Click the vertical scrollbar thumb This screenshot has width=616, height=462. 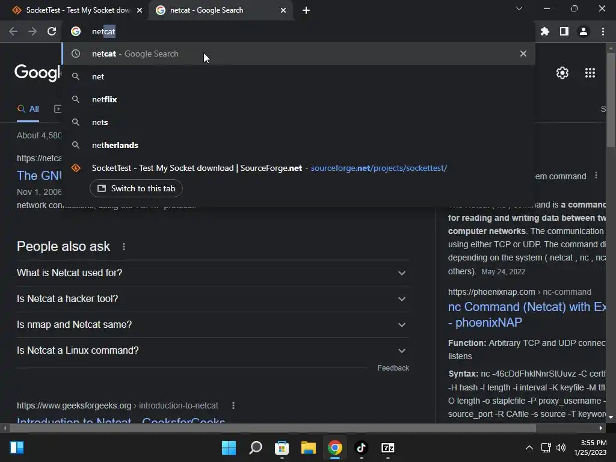(611, 99)
